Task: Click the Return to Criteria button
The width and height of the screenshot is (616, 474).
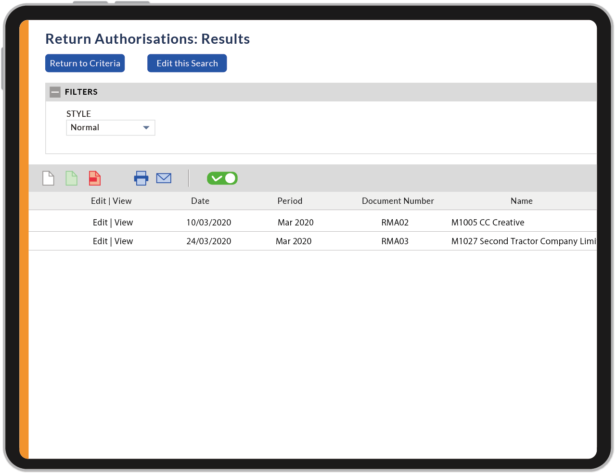Action: (x=85, y=63)
